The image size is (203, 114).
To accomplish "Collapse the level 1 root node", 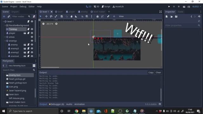I will [x=3, y=22].
